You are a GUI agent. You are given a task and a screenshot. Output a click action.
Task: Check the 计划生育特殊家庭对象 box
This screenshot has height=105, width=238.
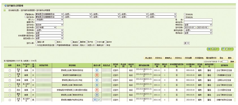tap(36, 45)
